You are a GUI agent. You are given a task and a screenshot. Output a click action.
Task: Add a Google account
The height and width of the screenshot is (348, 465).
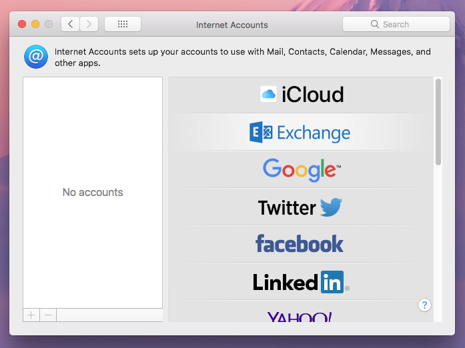tap(301, 169)
